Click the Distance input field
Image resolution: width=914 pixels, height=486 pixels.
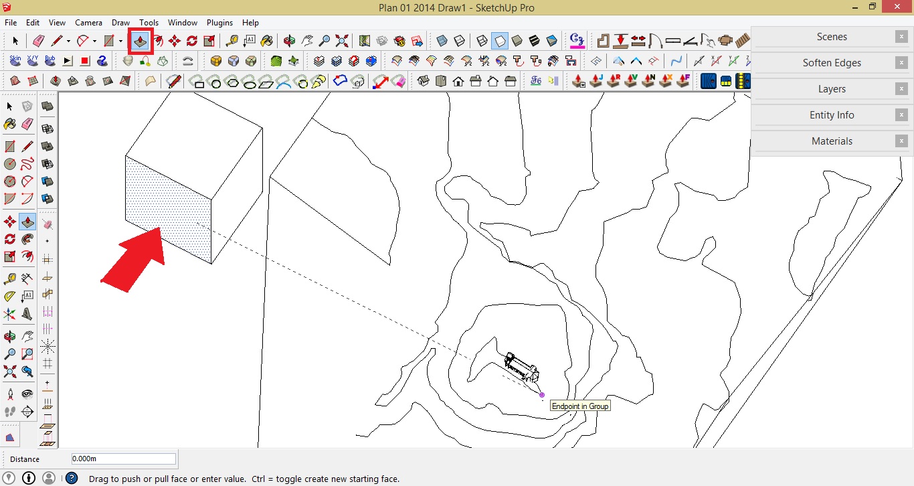point(122,459)
